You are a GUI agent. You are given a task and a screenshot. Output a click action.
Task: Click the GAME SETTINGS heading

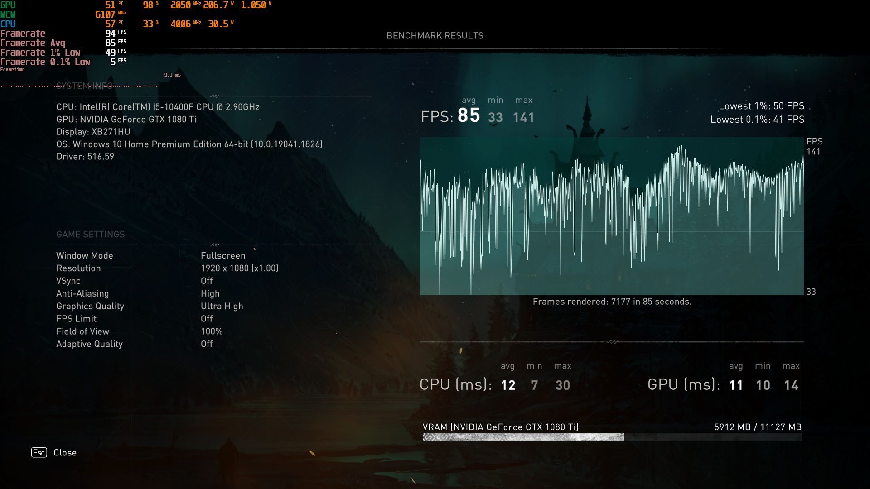(90, 234)
